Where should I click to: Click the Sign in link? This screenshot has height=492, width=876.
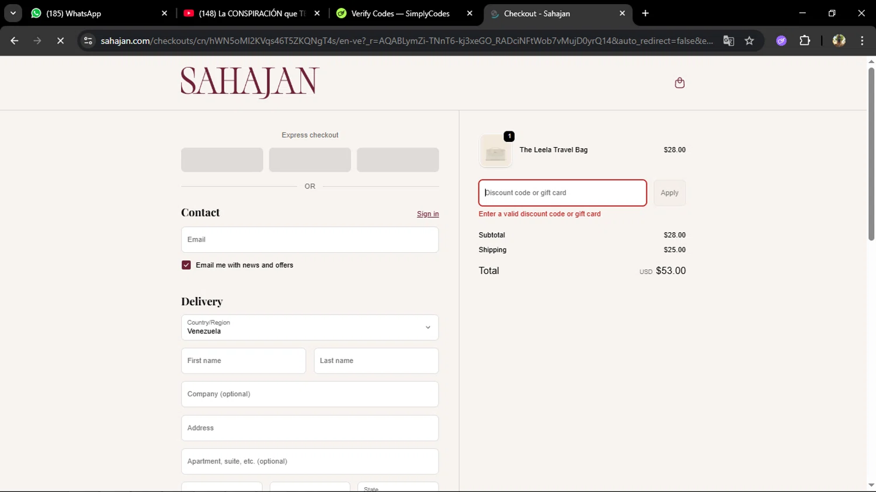click(x=427, y=214)
